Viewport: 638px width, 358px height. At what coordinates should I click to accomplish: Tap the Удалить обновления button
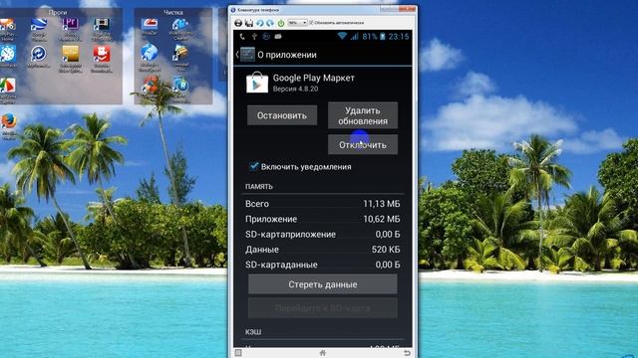pos(363,115)
